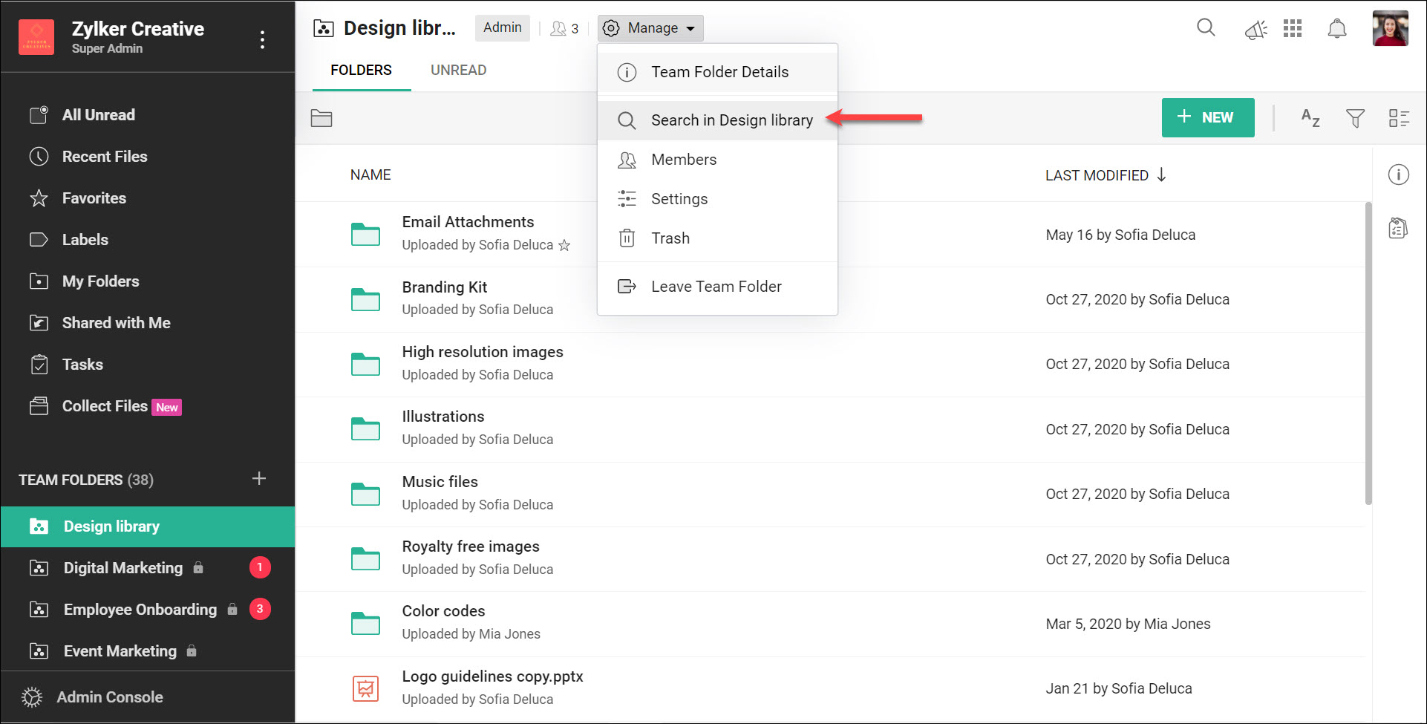Click the Recent Files clock icon

click(39, 156)
